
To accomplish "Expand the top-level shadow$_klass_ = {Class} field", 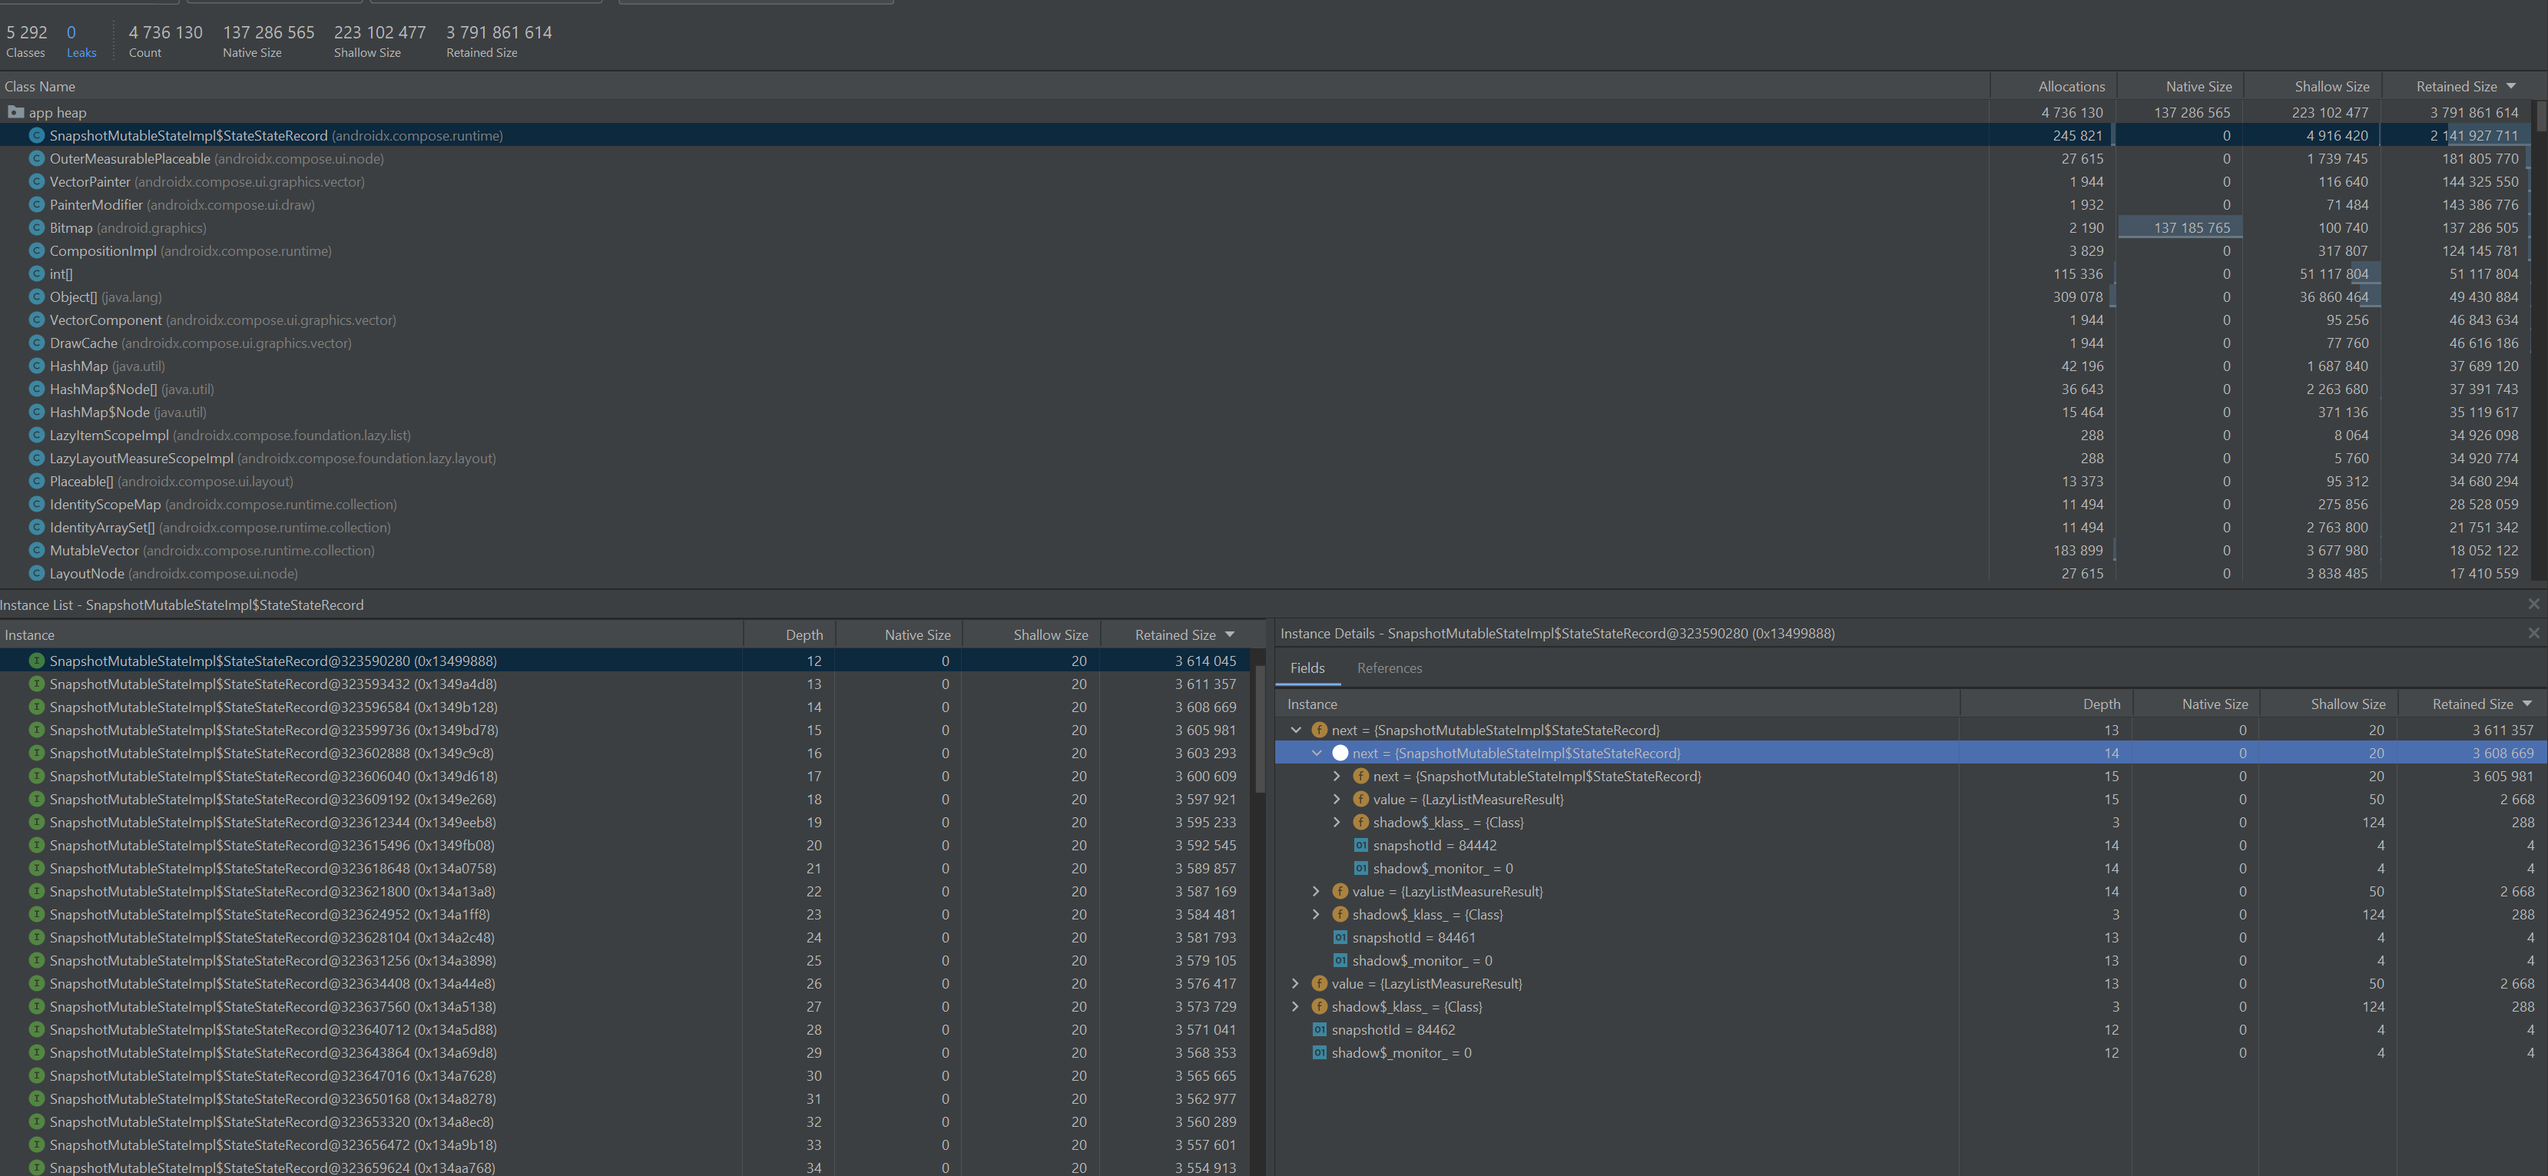I will click(1296, 1007).
